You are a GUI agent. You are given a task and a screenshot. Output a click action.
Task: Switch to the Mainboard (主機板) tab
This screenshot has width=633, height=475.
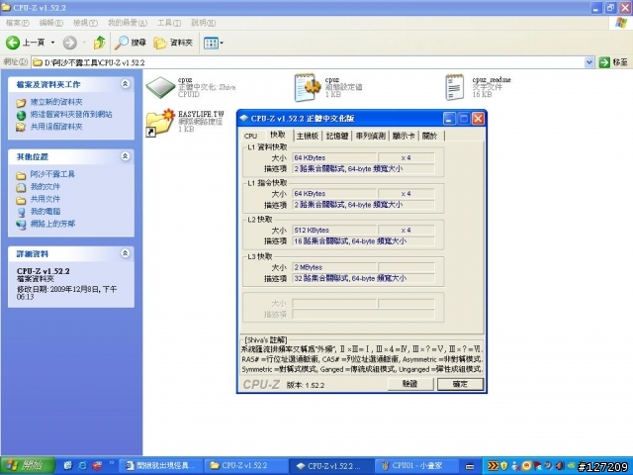point(308,137)
